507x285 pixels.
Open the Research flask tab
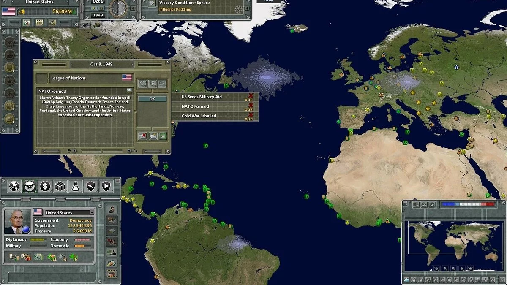pos(76,186)
